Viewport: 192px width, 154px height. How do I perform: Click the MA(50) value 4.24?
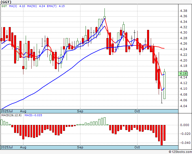(x=42, y=6)
